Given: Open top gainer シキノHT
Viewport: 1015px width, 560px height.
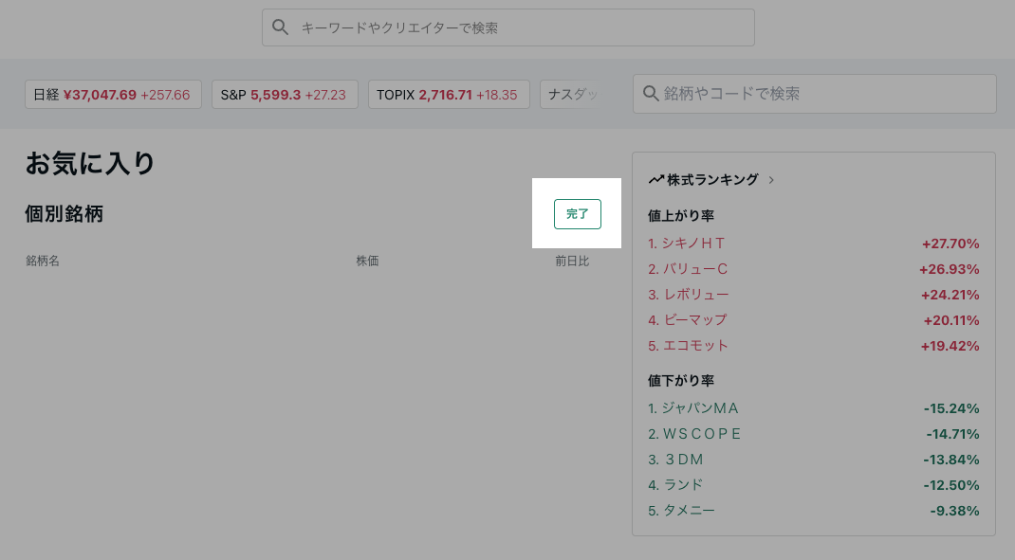Looking at the screenshot, I should point(686,244).
